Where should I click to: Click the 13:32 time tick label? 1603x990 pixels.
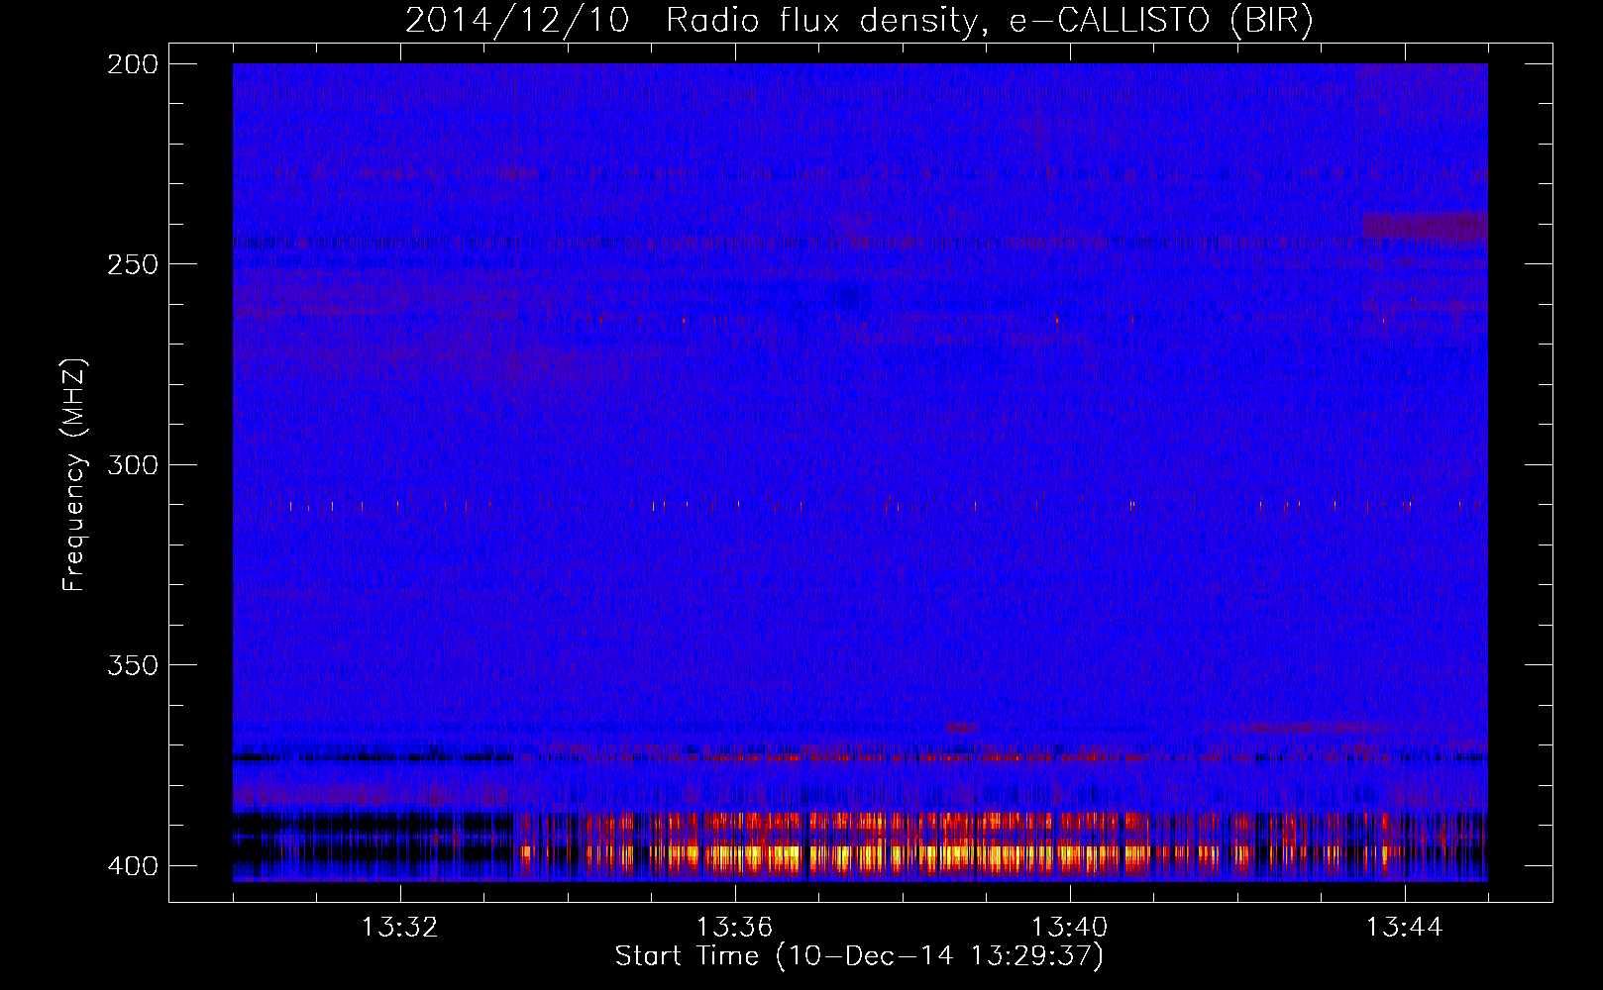coord(400,928)
